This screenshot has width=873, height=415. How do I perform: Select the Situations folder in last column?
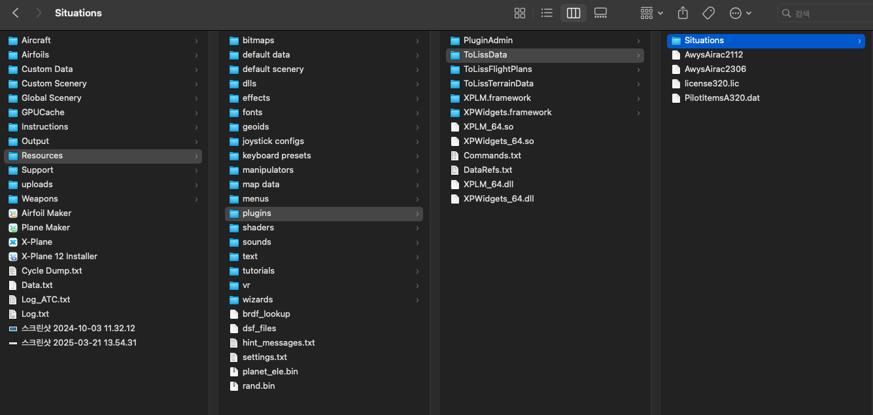pos(766,41)
